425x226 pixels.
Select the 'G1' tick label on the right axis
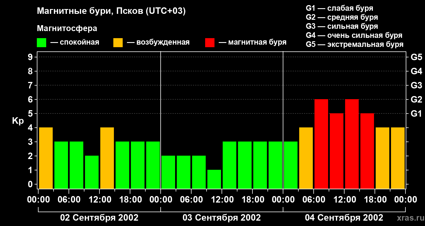pyautogui.click(x=416, y=114)
